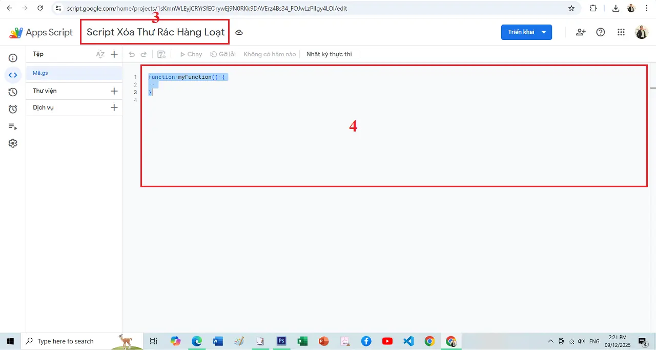Open the function selector showing Không có hàm nào
Viewport: 656px width, 350px height.
coord(269,54)
